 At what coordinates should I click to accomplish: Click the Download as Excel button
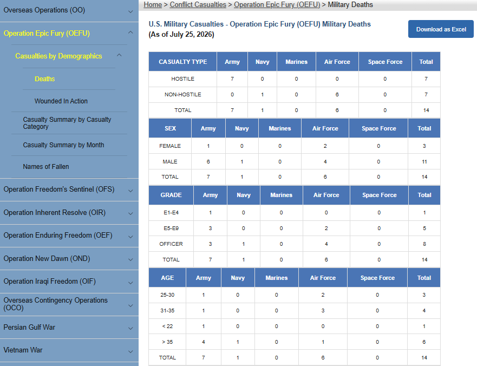point(441,29)
